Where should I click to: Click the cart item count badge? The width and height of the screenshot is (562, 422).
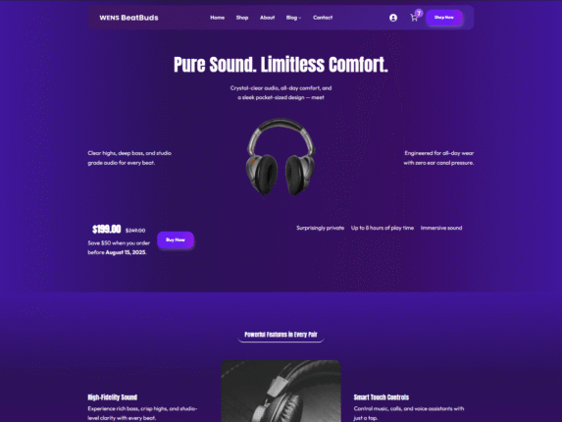pos(419,14)
